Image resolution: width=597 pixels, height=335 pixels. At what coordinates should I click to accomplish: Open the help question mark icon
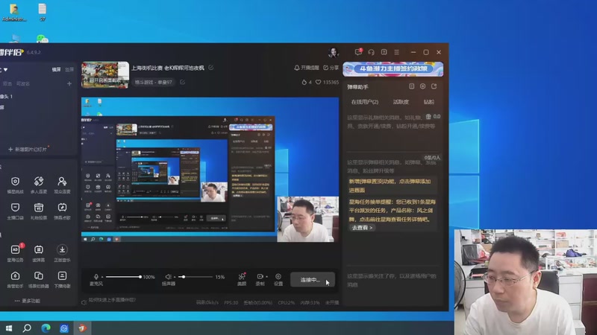coord(384,52)
